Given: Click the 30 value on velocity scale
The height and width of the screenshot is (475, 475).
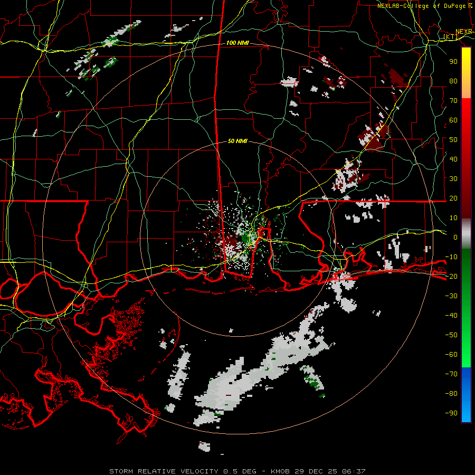Looking at the screenshot, I should 453,179.
